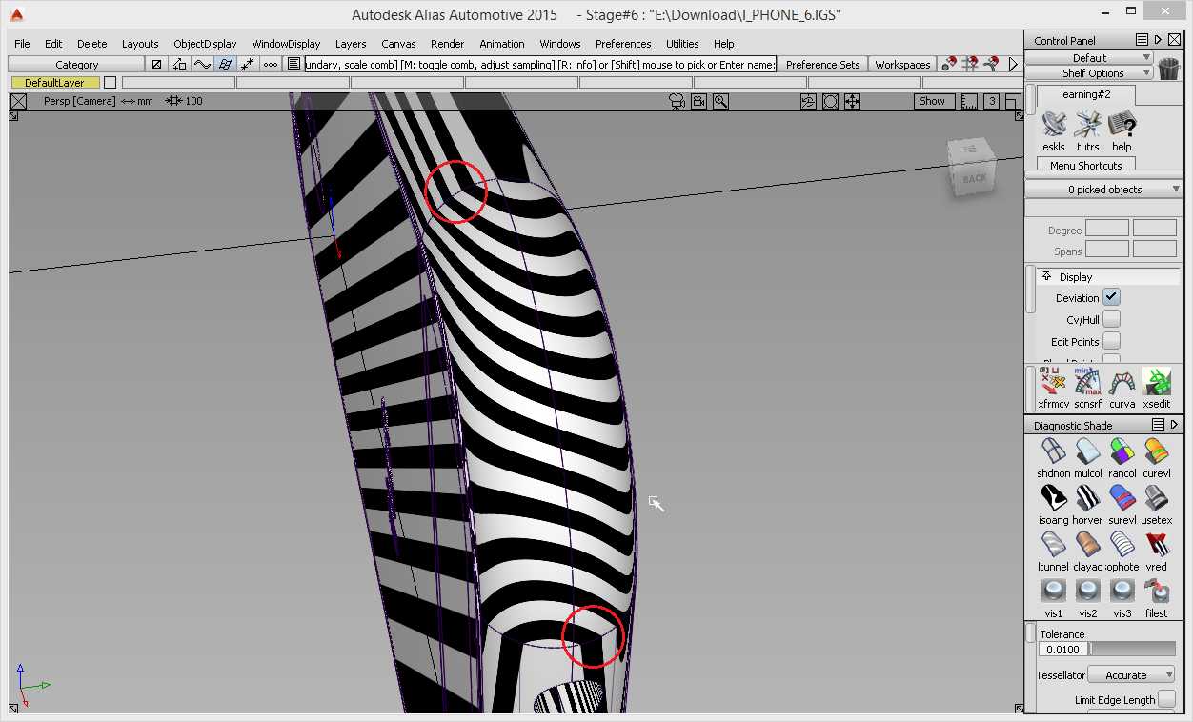Toggle the DefaultLayer visibility box
This screenshot has height=722, width=1193.
point(110,83)
